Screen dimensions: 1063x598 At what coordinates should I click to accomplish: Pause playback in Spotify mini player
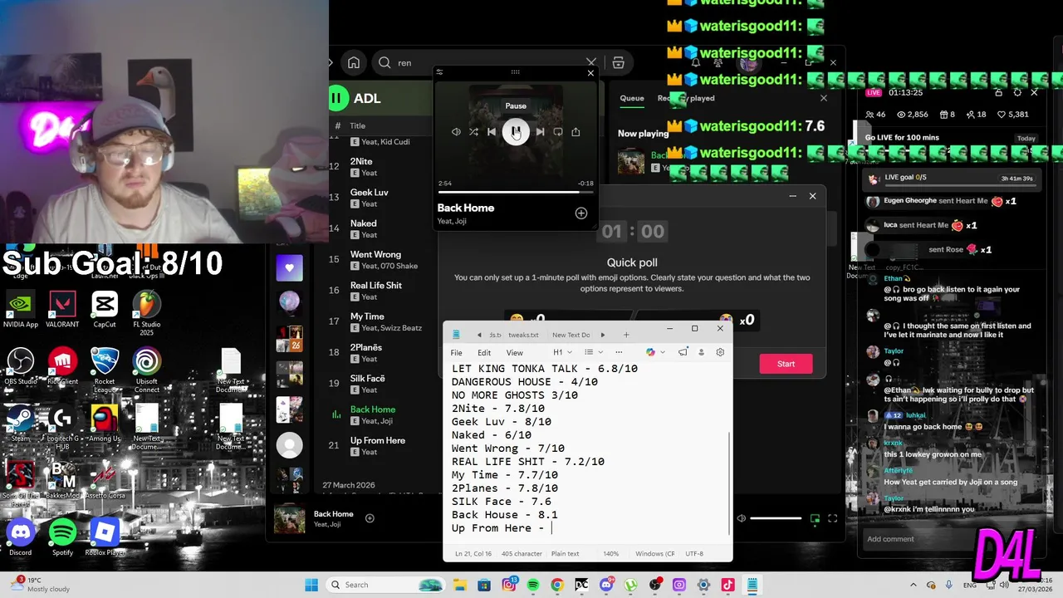[x=516, y=132]
